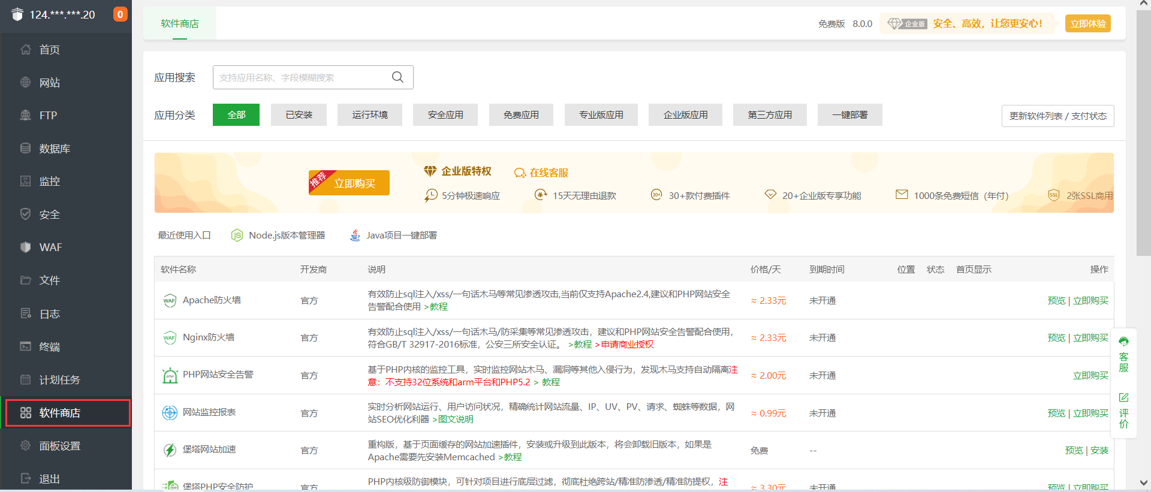Click 更新软件列表 / 支付状态 button

pyautogui.click(x=1058, y=116)
